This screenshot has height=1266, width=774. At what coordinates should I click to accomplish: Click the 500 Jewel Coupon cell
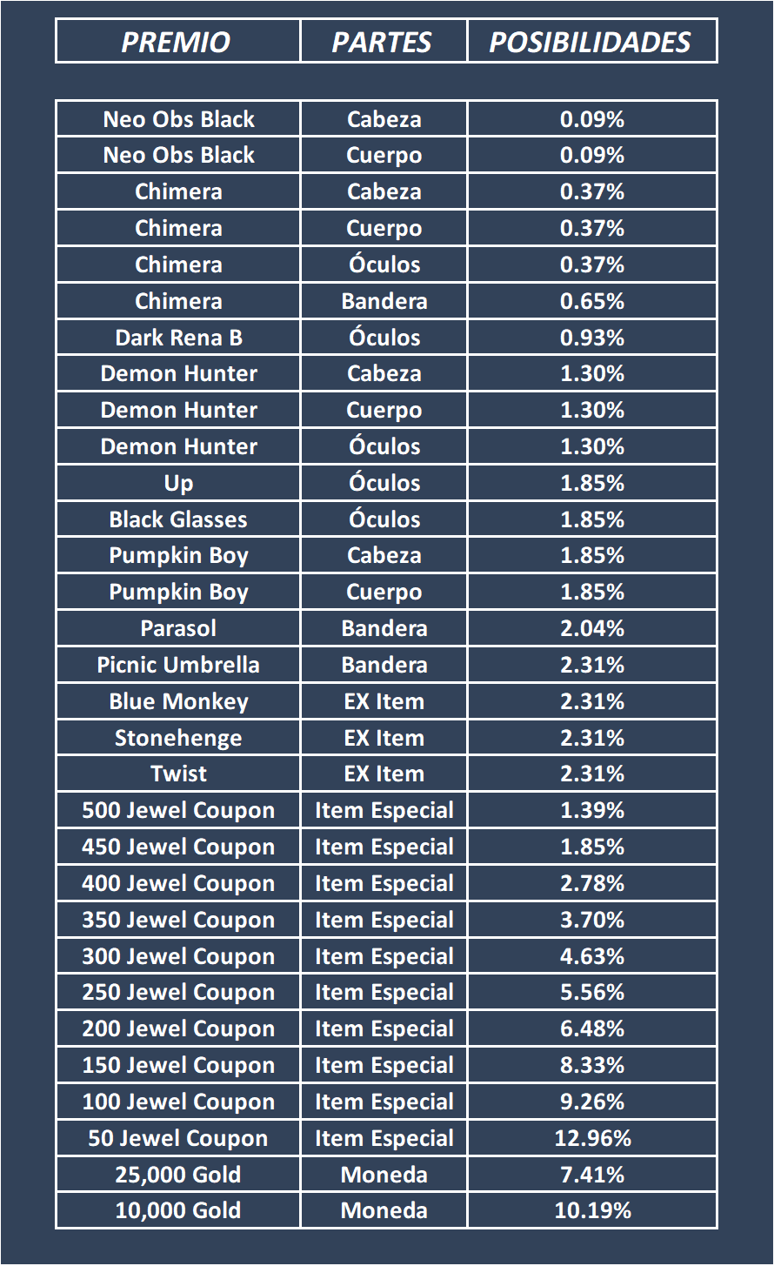[x=178, y=810]
